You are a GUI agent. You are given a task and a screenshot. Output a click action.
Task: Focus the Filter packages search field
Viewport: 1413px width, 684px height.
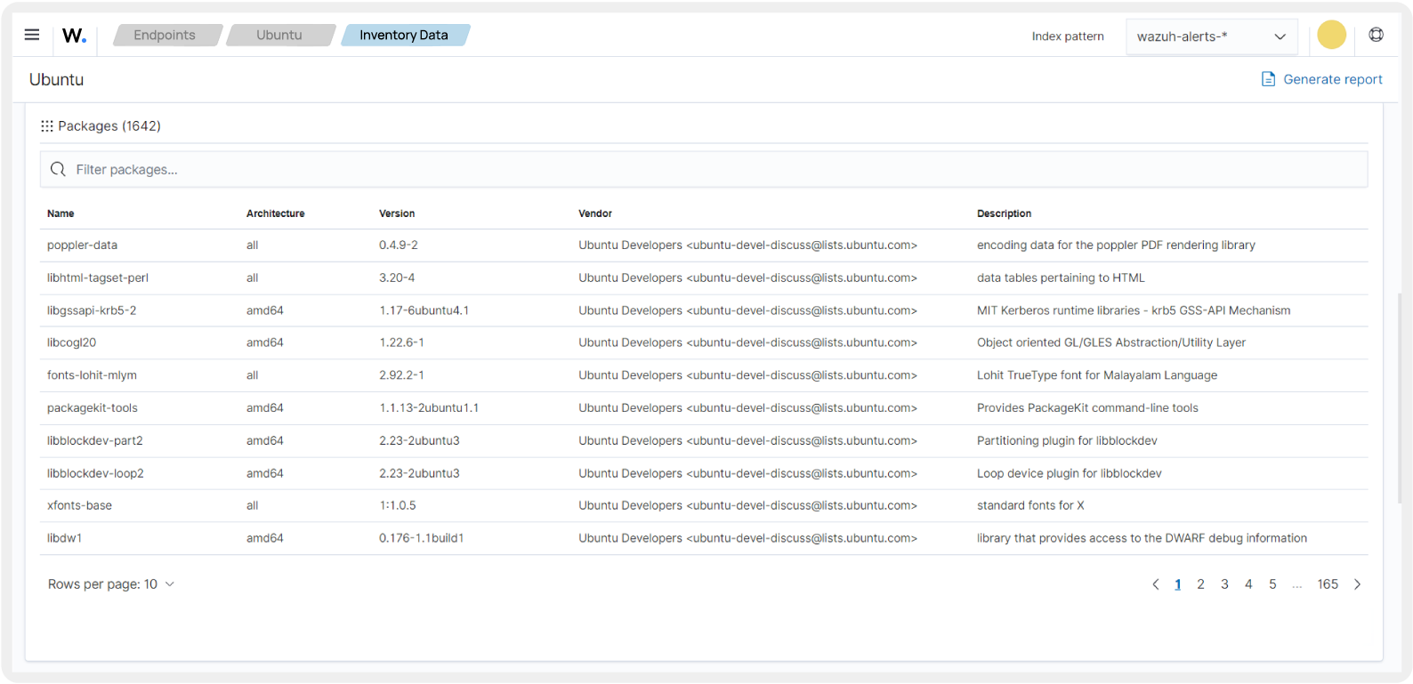pos(712,169)
